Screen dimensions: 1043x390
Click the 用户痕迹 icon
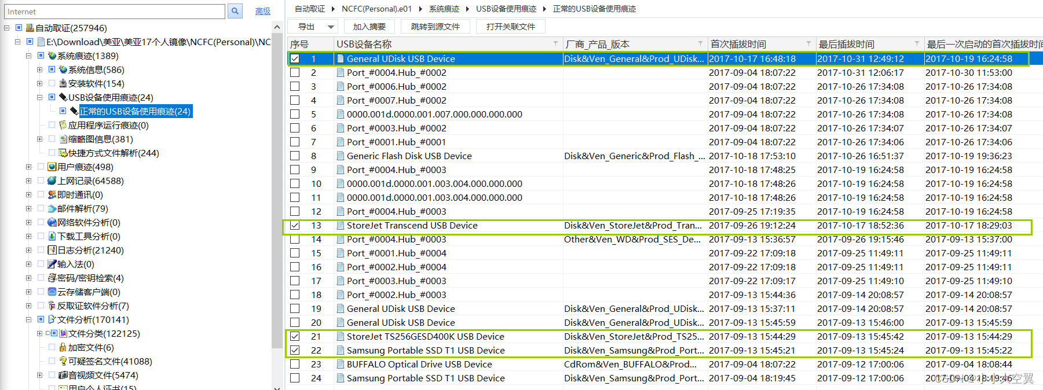click(x=52, y=167)
